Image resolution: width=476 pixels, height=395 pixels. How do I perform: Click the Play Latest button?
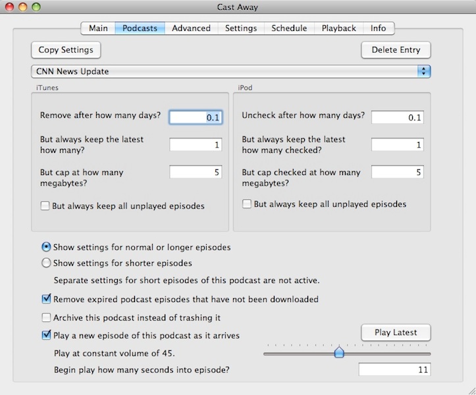pyautogui.click(x=396, y=332)
